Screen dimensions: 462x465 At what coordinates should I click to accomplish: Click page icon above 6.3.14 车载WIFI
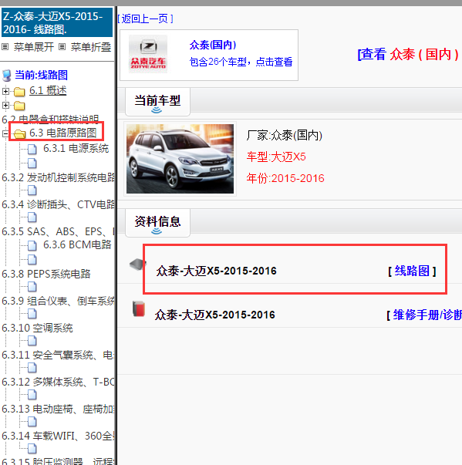[32, 422]
